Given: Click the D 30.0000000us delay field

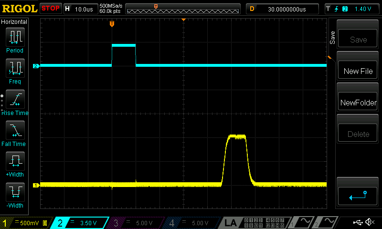Looking at the screenshot, I should [x=282, y=9].
